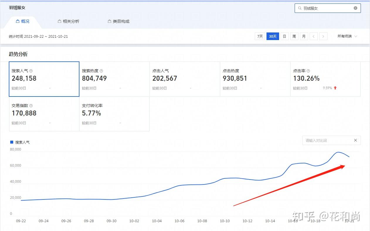Click help icon beside 搜索热度

coord(101,71)
